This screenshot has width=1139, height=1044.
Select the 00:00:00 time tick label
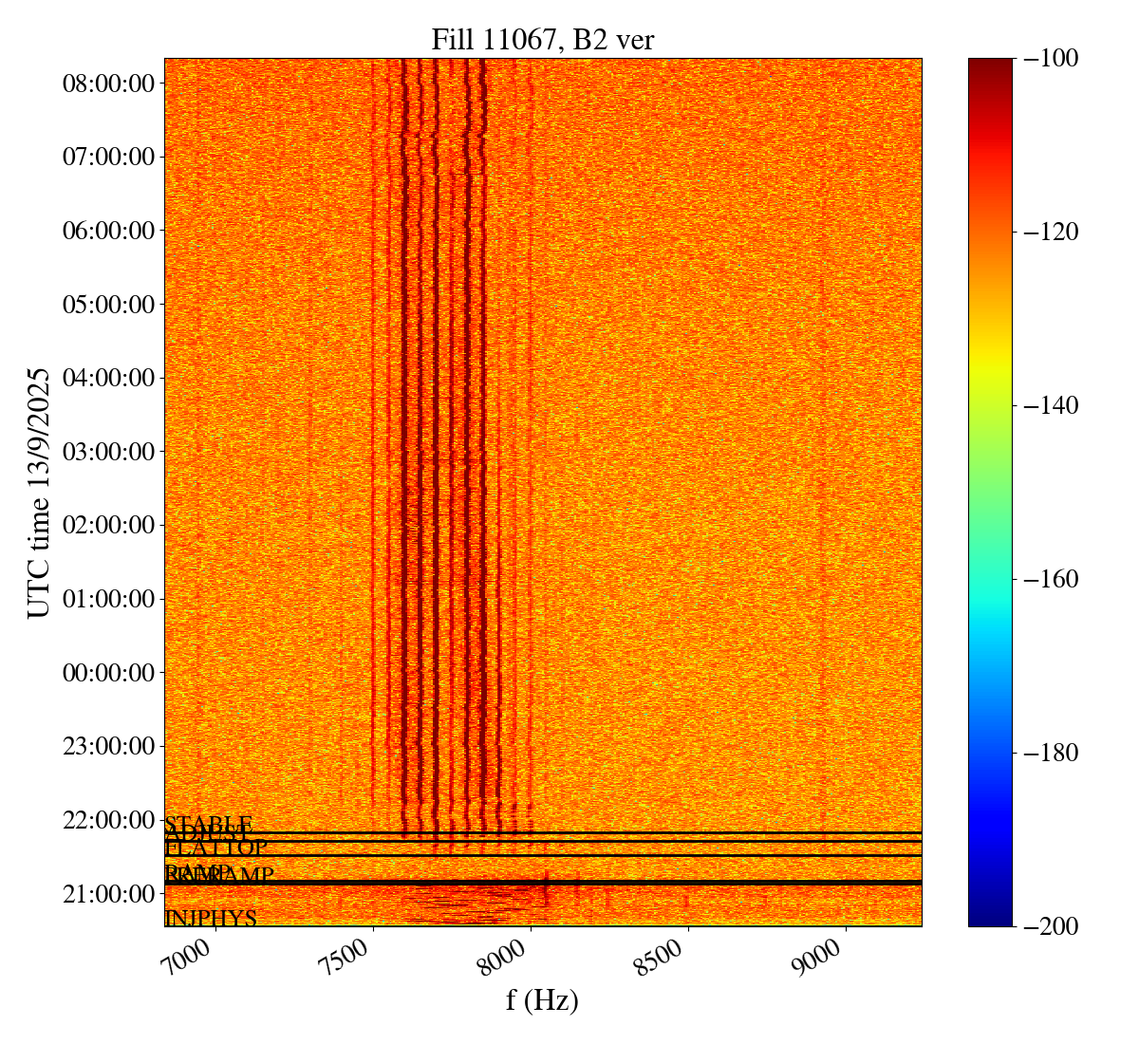click(108, 673)
